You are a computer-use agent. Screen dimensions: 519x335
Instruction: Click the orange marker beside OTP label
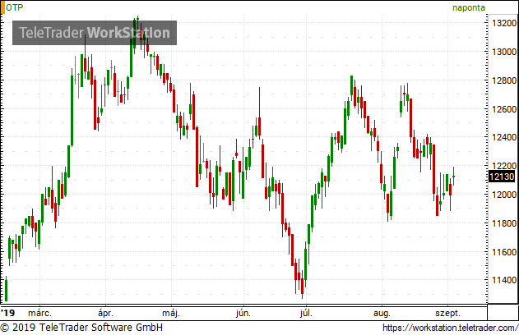pyautogui.click(x=2, y=7)
